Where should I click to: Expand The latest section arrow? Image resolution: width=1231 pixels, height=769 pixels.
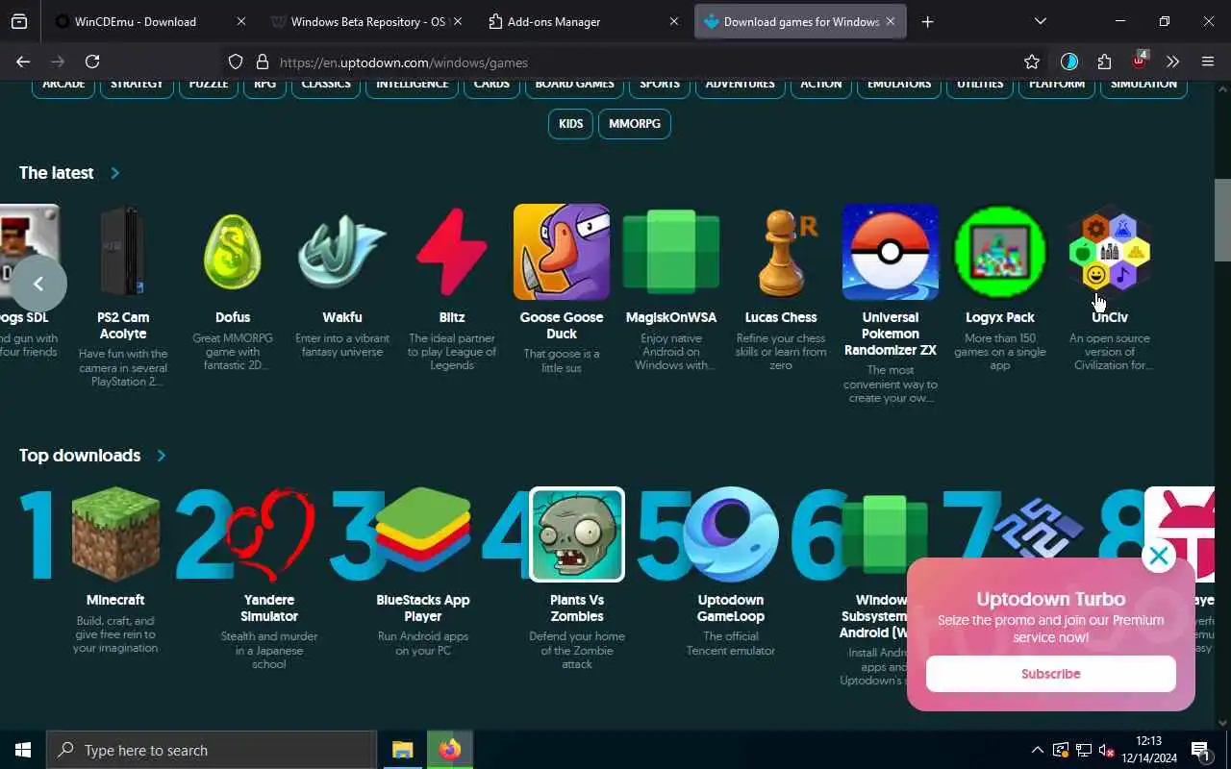pos(115,173)
